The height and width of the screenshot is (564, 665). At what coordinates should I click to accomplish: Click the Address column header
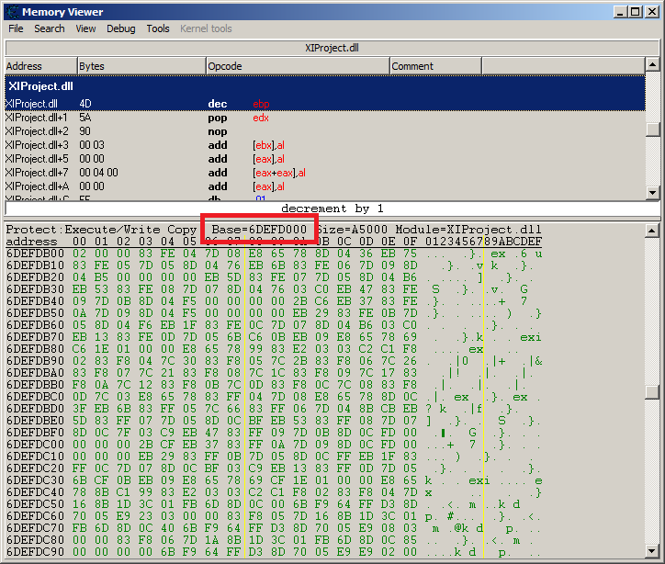pos(39,66)
